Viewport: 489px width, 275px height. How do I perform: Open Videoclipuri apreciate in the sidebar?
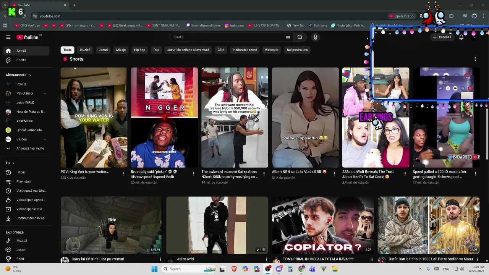coord(26,200)
